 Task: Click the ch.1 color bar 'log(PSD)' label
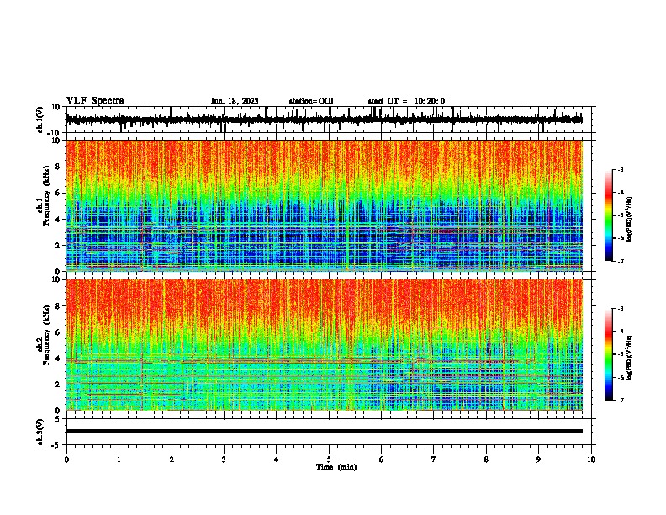pyautogui.click(x=629, y=220)
